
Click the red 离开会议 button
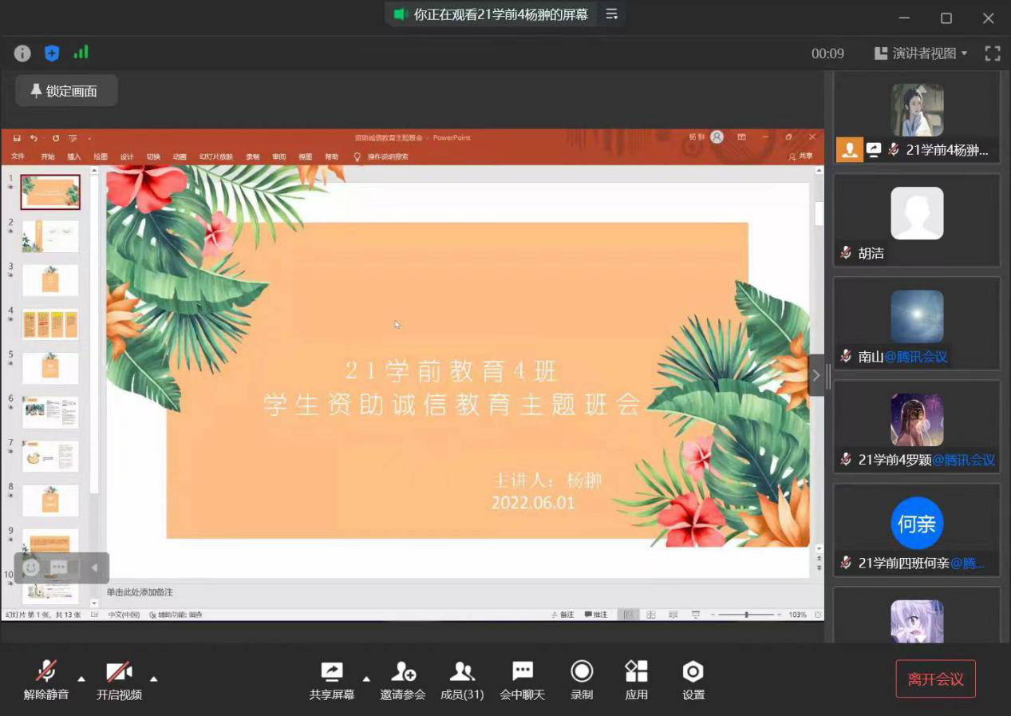(x=935, y=679)
